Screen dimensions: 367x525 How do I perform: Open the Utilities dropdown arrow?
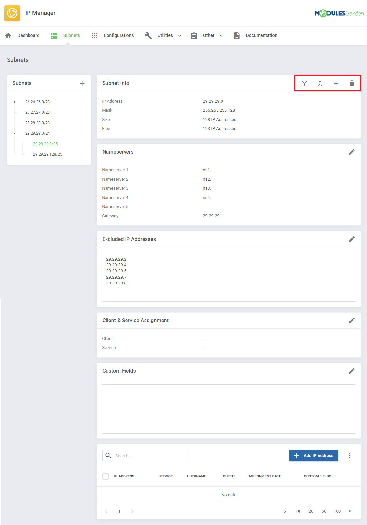[x=180, y=36]
